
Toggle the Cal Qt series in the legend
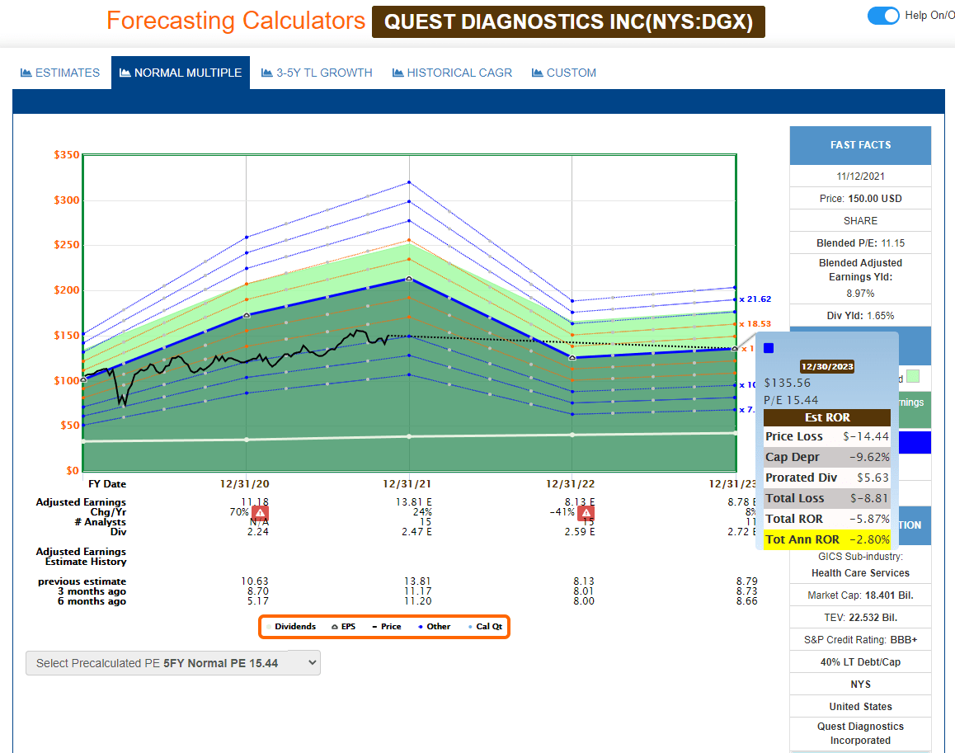[482, 627]
